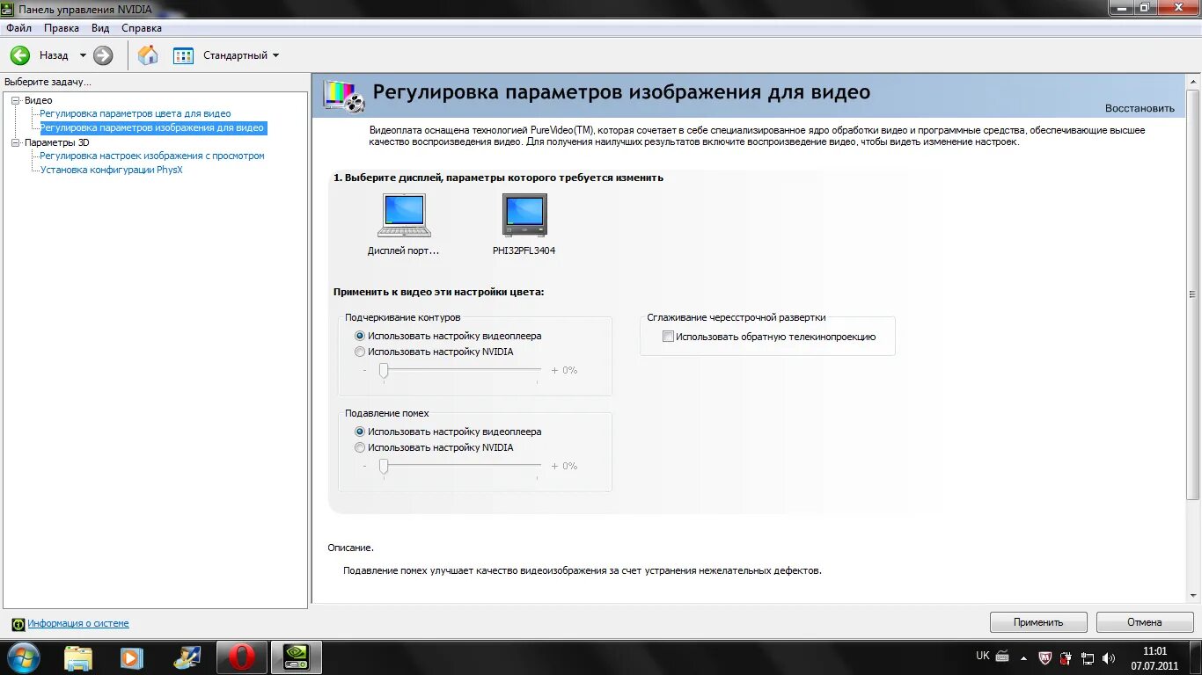Image resolution: width=1202 pixels, height=675 pixels.
Task: Open the Файл menu
Action: pyautogui.click(x=18, y=28)
